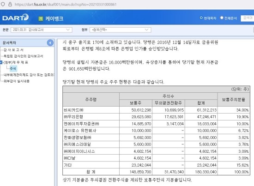254x186 pixels.
Task: Select the 전체문서 radio option
Action: (x=222, y=18)
